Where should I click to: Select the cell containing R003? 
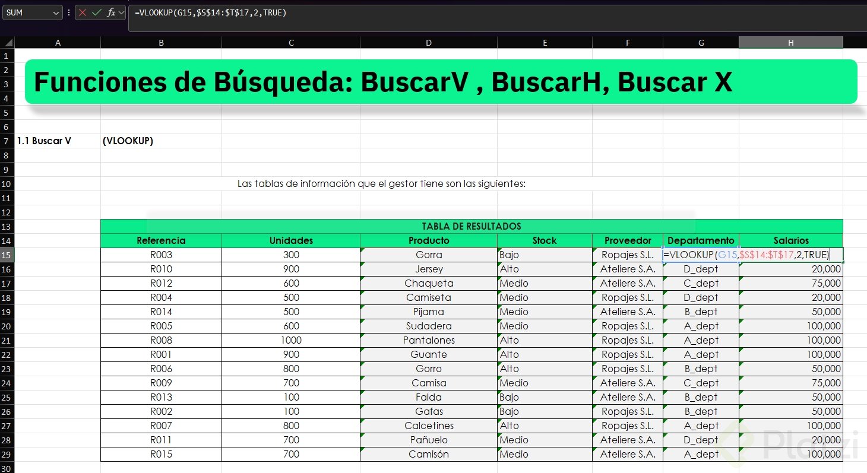point(161,255)
